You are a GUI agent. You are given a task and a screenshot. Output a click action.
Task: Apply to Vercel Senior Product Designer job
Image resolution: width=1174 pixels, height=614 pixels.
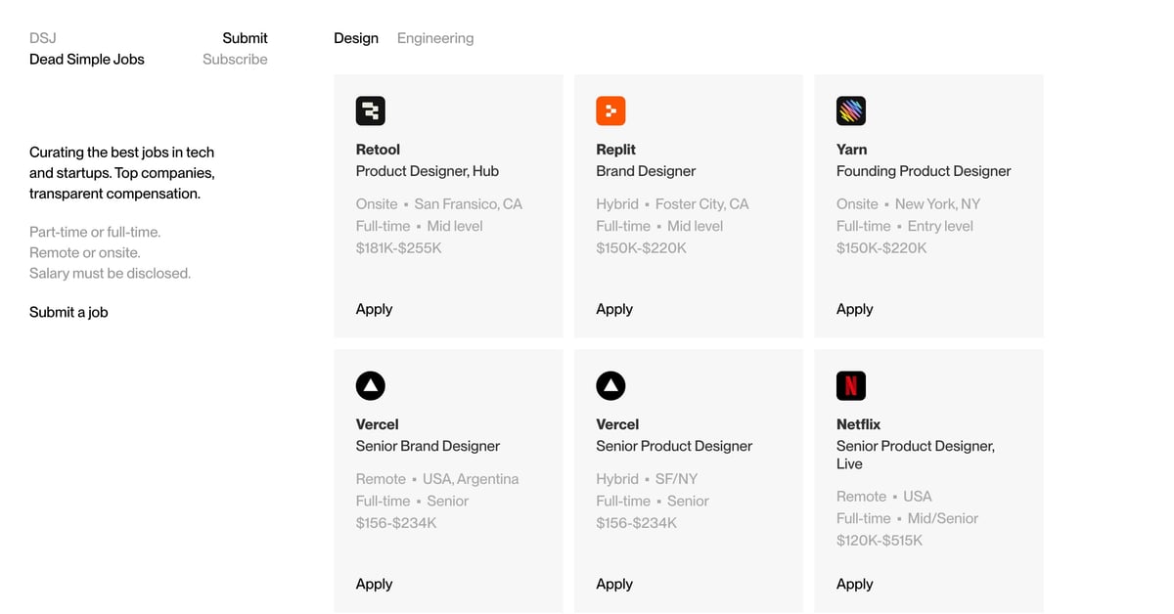tap(614, 584)
